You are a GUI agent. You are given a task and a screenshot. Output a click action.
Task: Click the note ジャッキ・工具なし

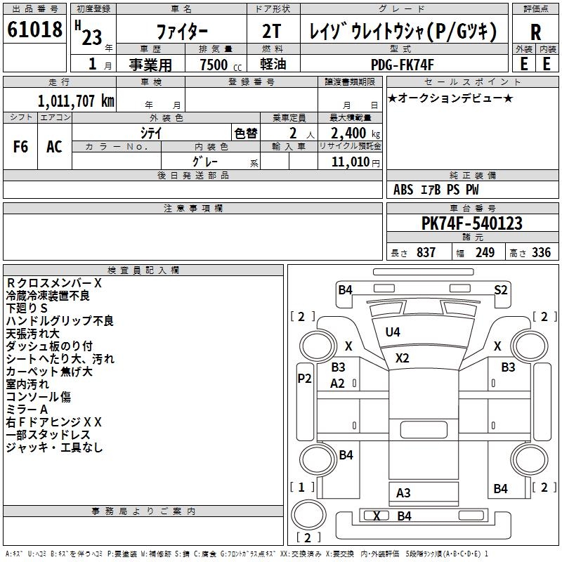pyautogui.click(x=55, y=447)
